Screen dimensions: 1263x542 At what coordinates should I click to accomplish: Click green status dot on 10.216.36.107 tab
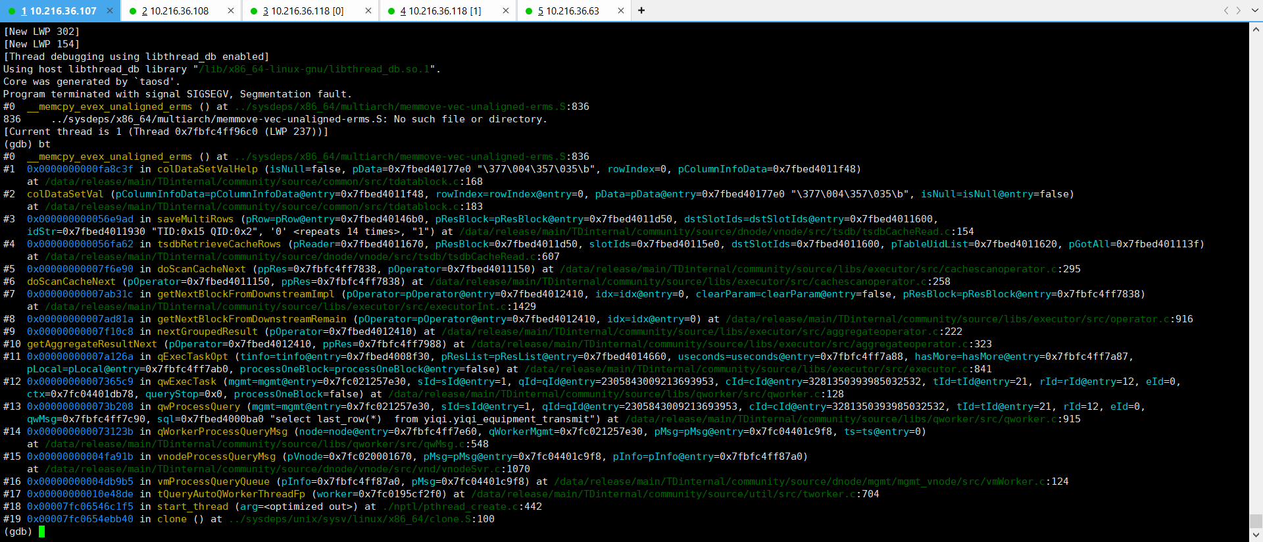click(x=12, y=11)
